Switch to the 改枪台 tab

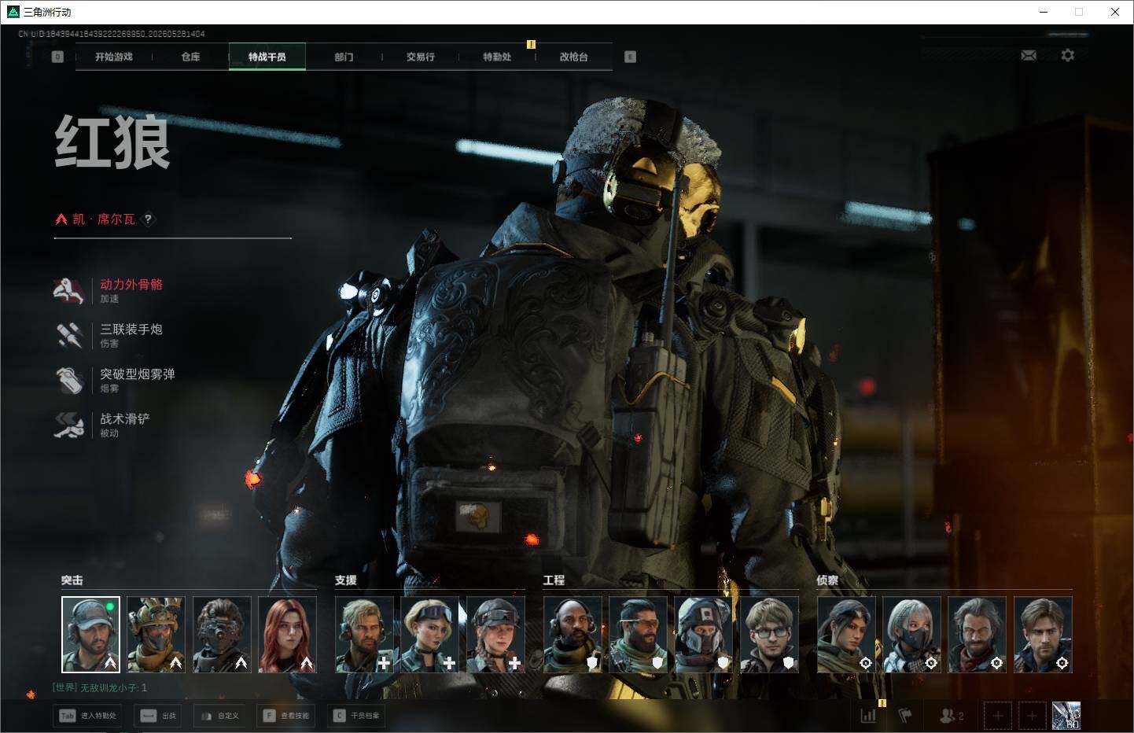click(x=574, y=57)
